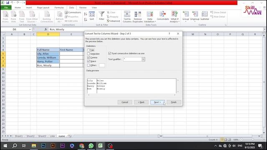Switch to the Formulas ribbon tab
The width and height of the screenshot is (267, 150).
(59, 7)
